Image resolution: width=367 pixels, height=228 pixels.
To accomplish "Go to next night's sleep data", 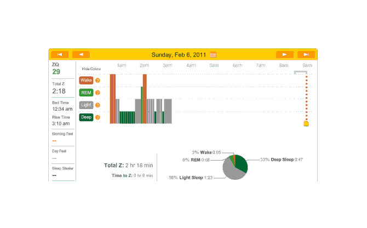I will 284,54.
